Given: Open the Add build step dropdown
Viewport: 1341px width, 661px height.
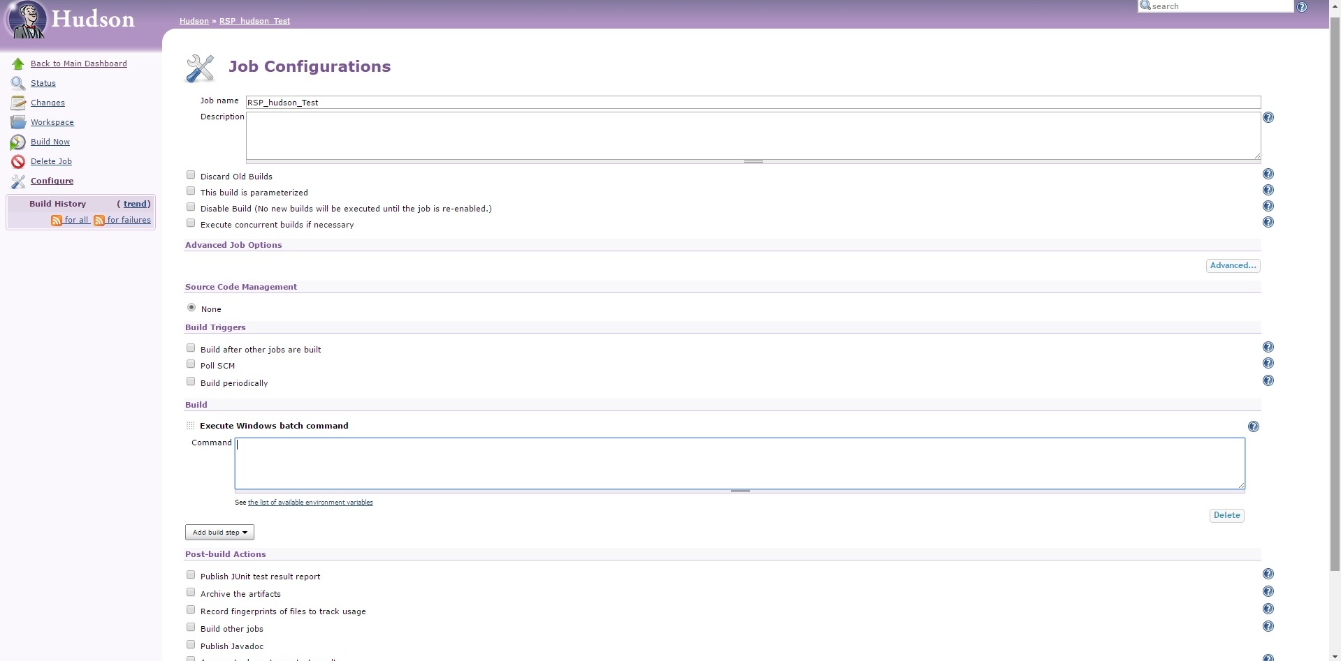Looking at the screenshot, I should (x=219, y=533).
